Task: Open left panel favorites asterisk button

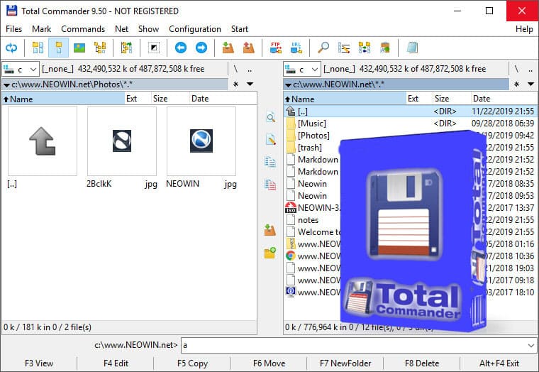Action: click(235, 84)
